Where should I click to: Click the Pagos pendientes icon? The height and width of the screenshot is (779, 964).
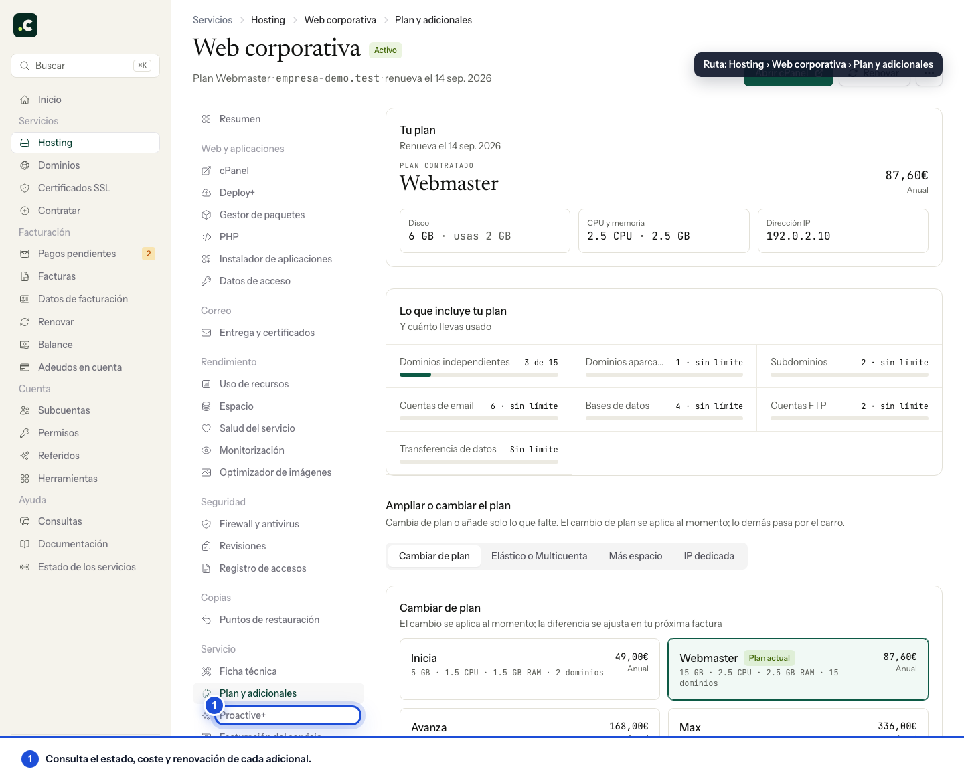tap(25, 254)
